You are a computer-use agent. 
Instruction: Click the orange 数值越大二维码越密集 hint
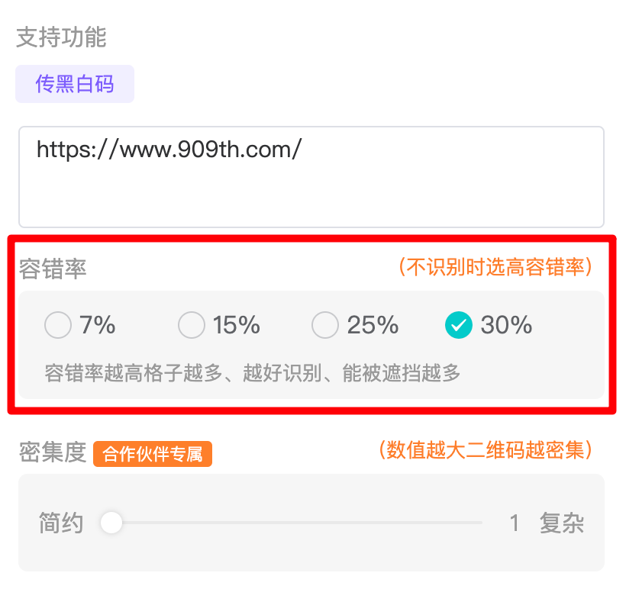point(486,450)
